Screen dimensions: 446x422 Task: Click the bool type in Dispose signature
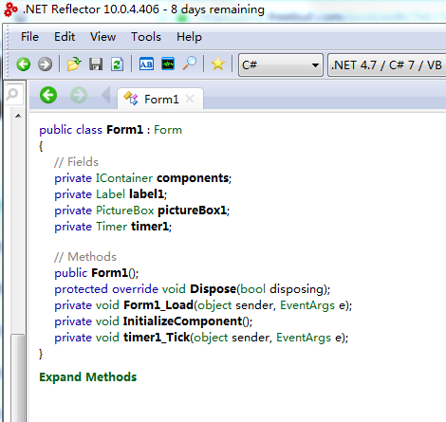tap(252, 289)
